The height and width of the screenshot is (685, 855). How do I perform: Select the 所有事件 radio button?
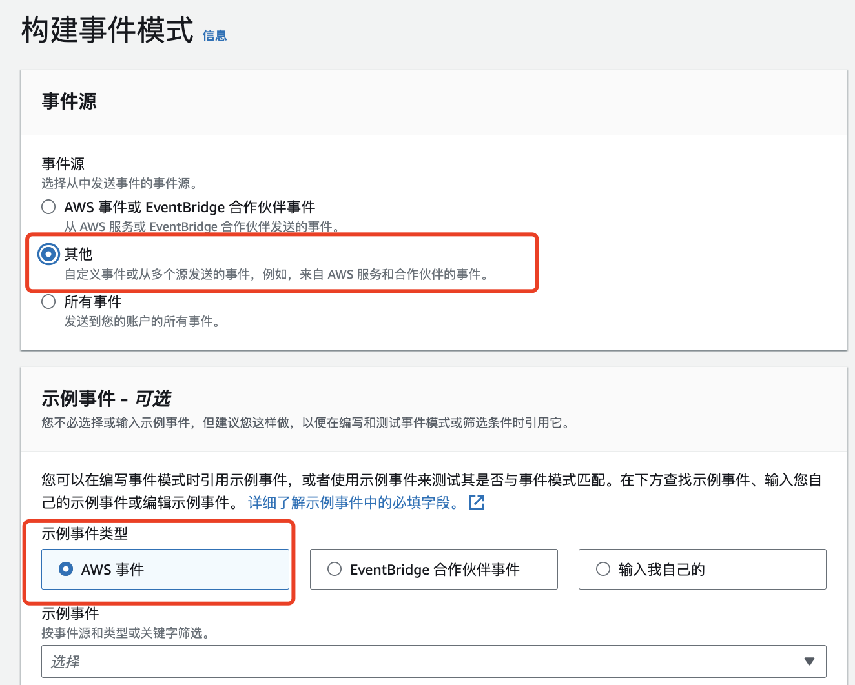[48, 302]
